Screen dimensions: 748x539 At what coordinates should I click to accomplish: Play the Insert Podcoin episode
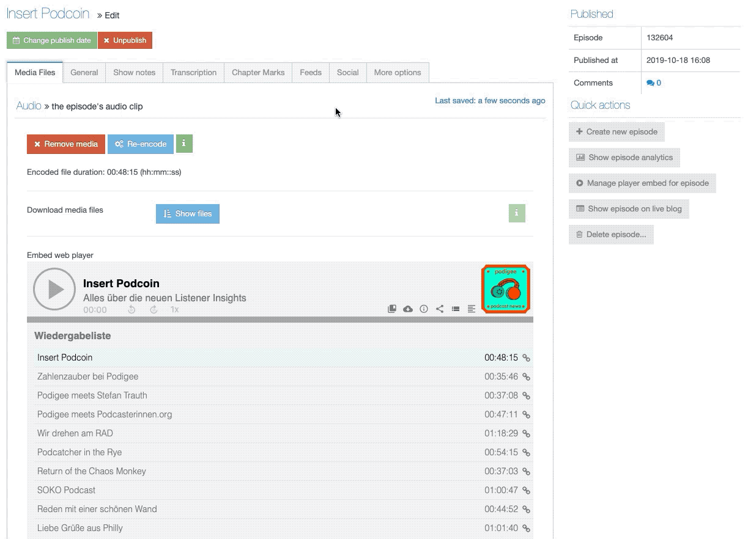click(x=54, y=289)
